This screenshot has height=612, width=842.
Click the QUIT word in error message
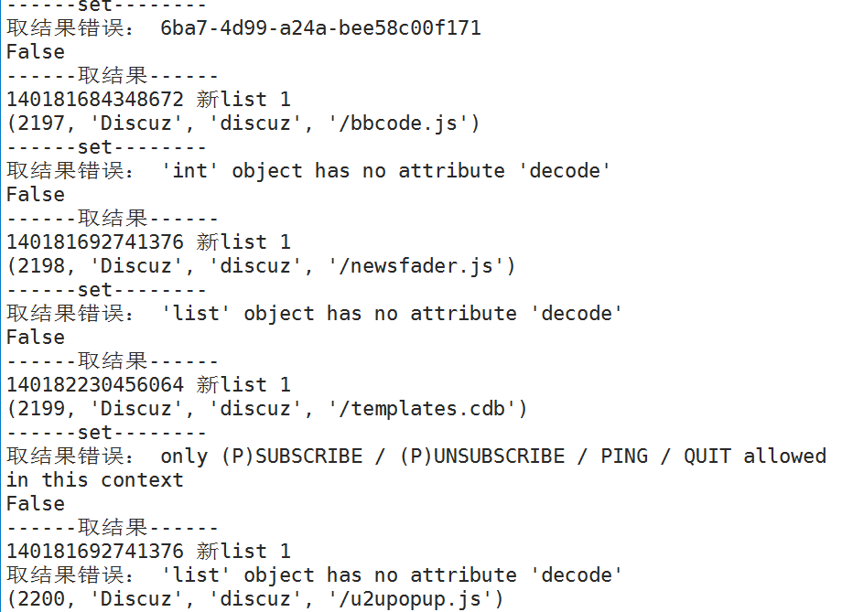(707, 456)
